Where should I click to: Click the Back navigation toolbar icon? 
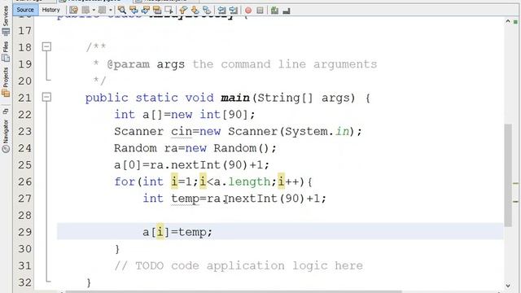[x=85, y=11]
